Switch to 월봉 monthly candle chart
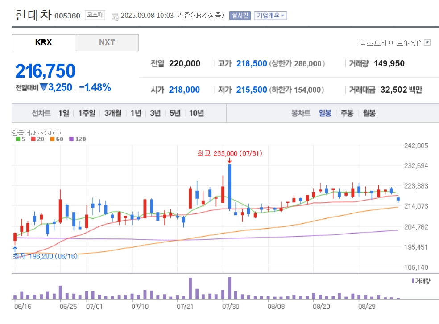The image size is (439, 324). pos(369,113)
